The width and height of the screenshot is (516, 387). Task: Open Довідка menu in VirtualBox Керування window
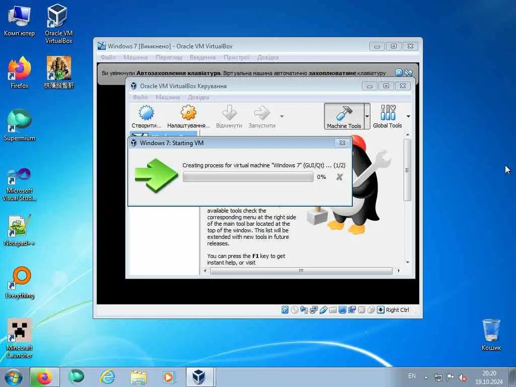pos(199,97)
